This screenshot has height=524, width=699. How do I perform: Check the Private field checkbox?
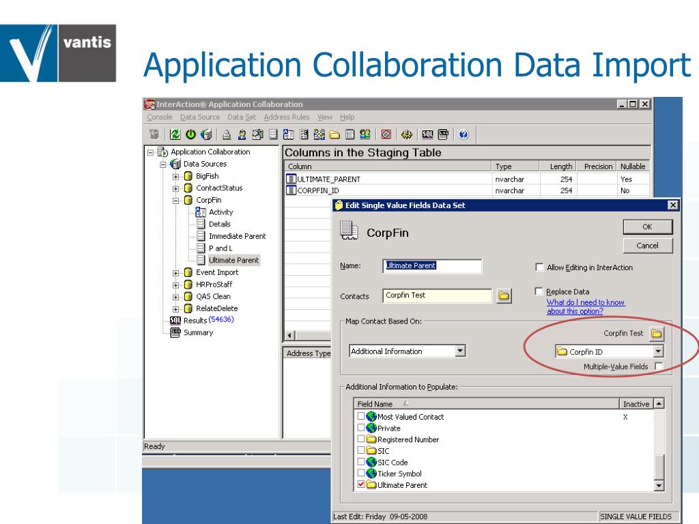(x=361, y=428)
